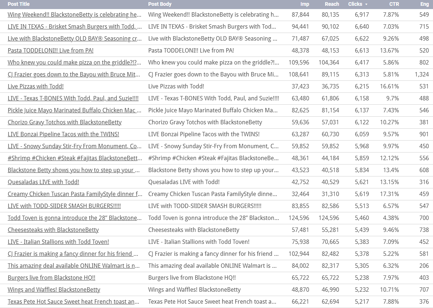Sort table by Reach column header
The height and width of the screenshot is (308, 433).
pyautogui.click(x=332, y=4)
